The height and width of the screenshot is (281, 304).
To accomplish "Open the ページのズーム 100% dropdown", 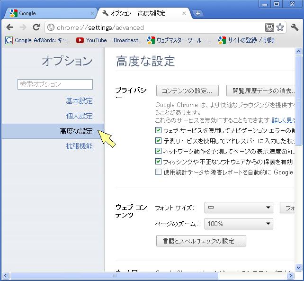I will (239, 224).
